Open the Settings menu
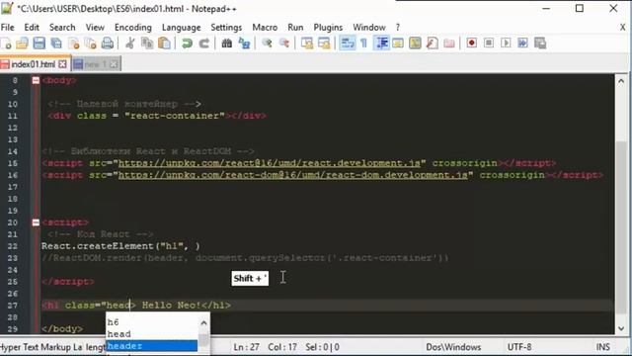This screenshot has width=632, height=356. (x=226, y=28)
